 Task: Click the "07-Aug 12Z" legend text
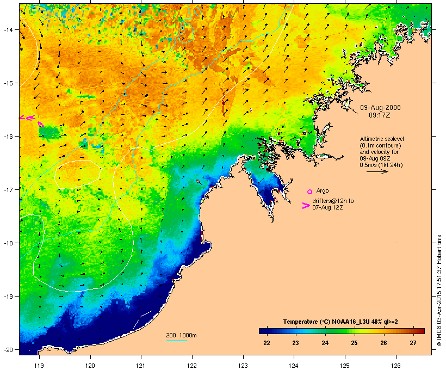pos(327,207)
